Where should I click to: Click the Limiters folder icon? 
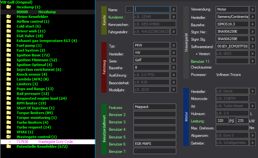9,84
